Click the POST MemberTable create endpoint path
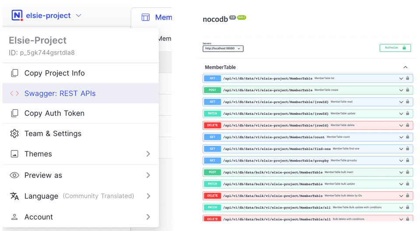The image size is (420, 231). 267,90
